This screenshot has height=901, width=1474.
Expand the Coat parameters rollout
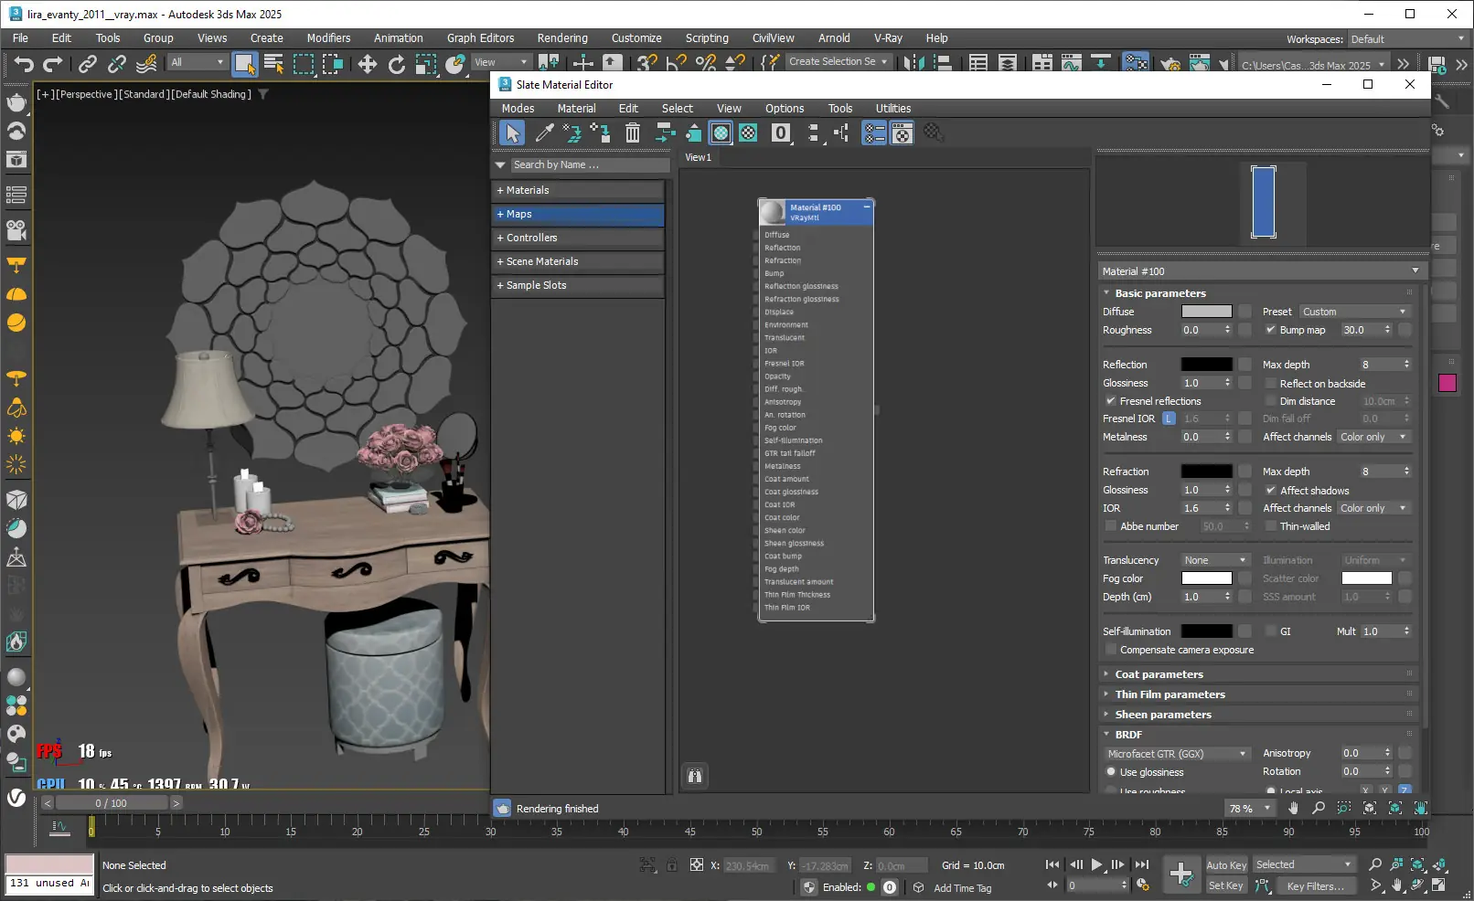(x=1159, y=674)
